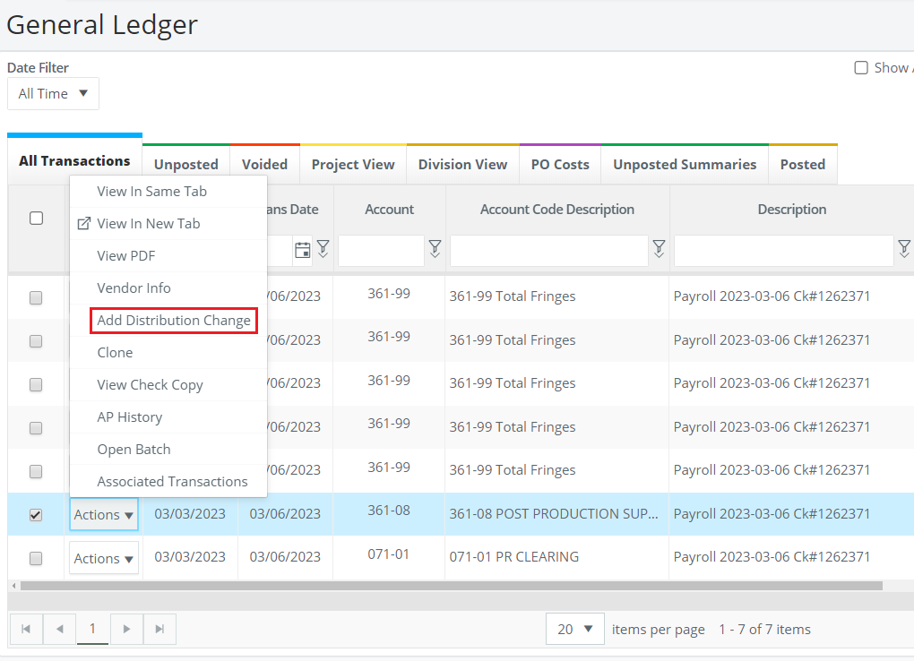This screenshot has width=914, height=661.
Task: Choose View In Same Tab menu option
Action: tap(168, 192)
